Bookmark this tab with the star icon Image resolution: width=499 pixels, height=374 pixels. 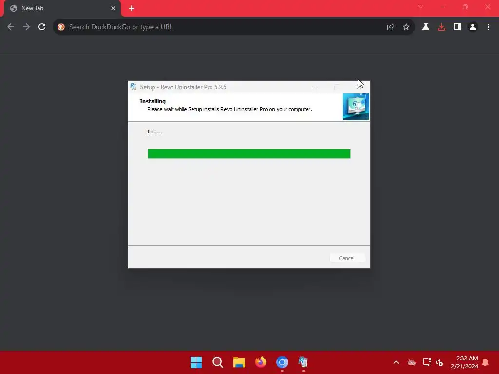406,27
